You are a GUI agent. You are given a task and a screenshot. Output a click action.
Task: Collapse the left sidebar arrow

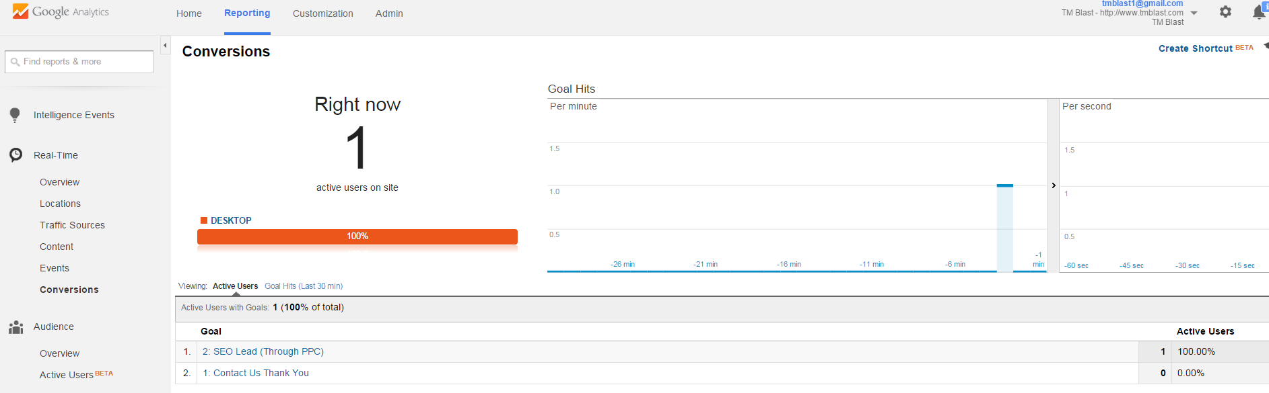click(x=165, y=46)
